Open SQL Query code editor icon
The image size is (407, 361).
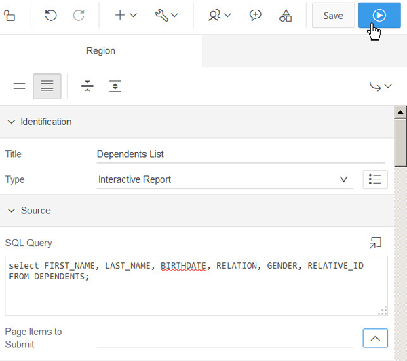(x=375, y=243)
